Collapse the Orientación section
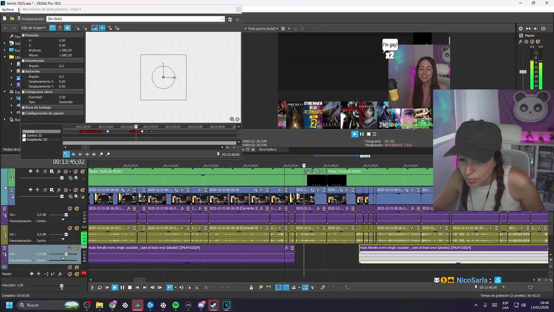The height and width of the screenshot is (312, 554). pos(23,61)
